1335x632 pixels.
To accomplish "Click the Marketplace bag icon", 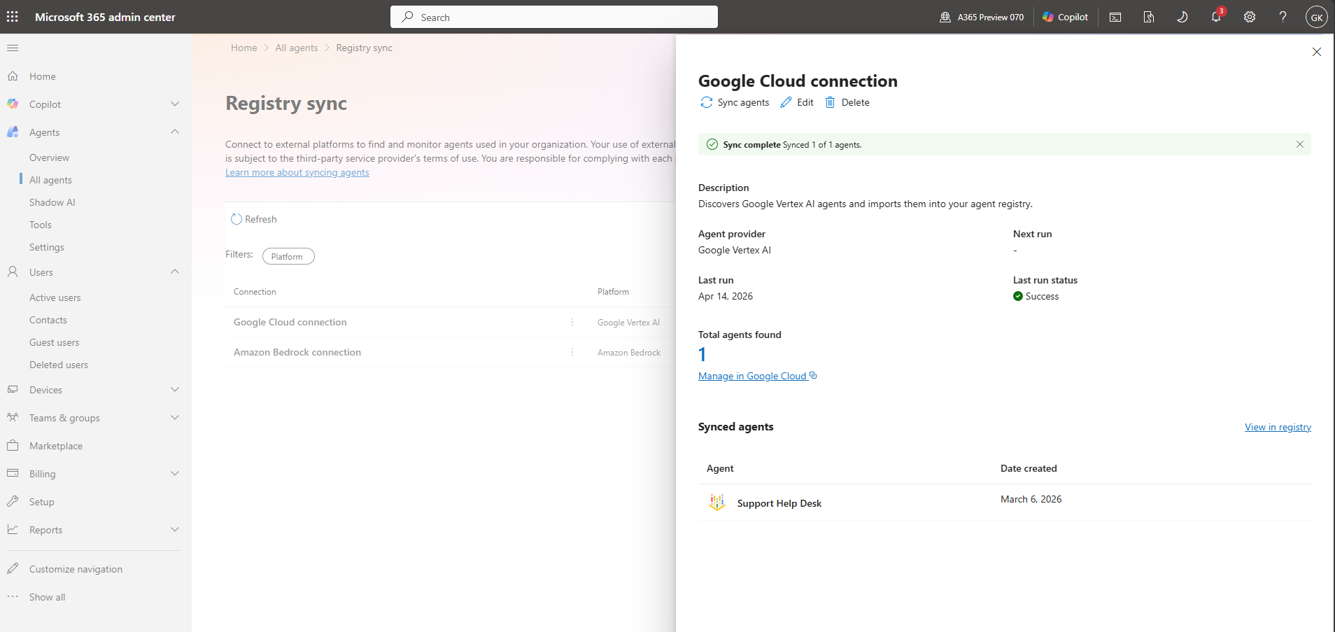I will tap(13, 446).
